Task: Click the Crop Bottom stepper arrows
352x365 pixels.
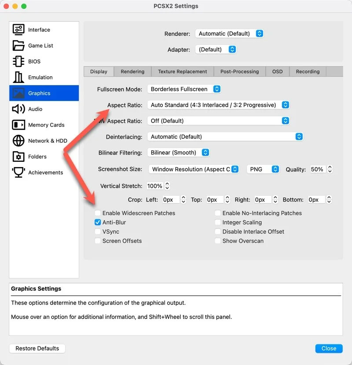Action: coord(329,200)
